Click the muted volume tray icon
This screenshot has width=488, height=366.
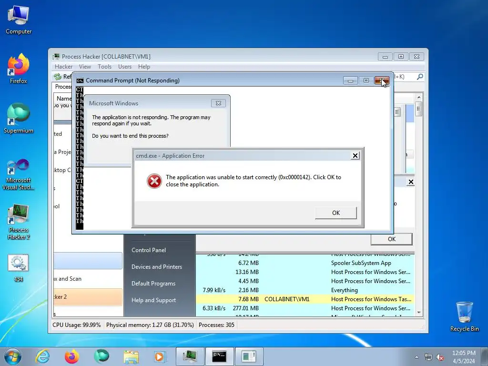440,357
